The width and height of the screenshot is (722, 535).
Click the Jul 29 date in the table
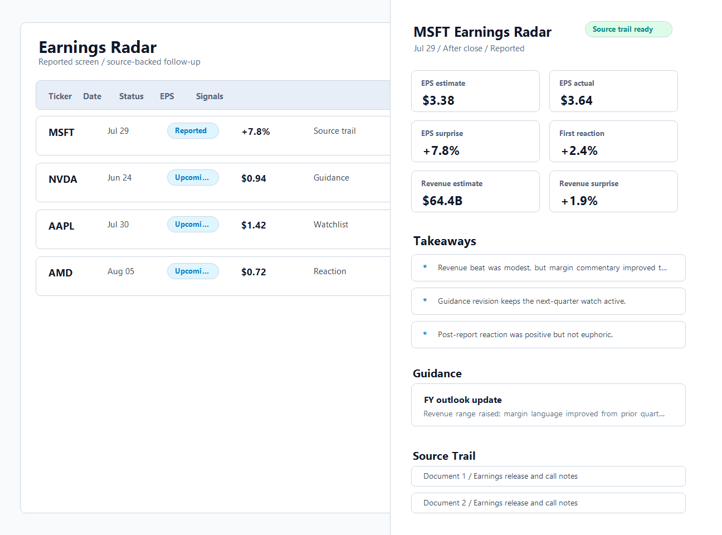(x=118, y=131)
